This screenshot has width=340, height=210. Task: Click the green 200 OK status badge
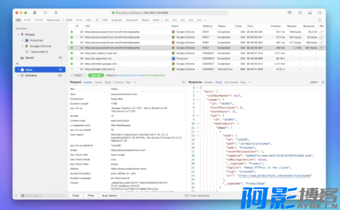click(96, 75)
